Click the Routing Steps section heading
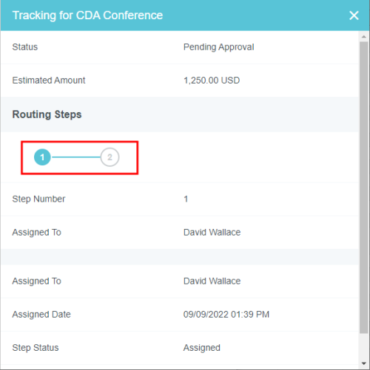This screenshot has width=370, height=370. [47, 114]
